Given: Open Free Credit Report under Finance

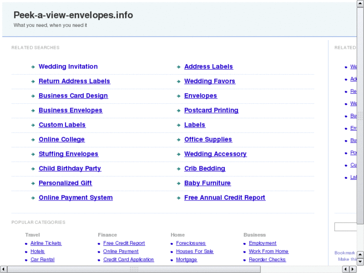Looking at the screenshot, I should click(124, 243).
